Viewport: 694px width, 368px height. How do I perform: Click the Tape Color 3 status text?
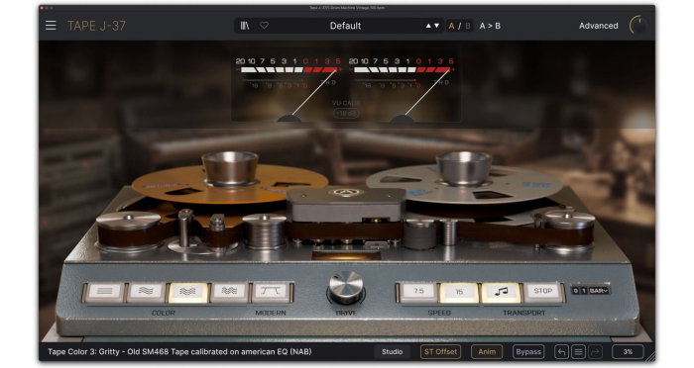point(179,351)
